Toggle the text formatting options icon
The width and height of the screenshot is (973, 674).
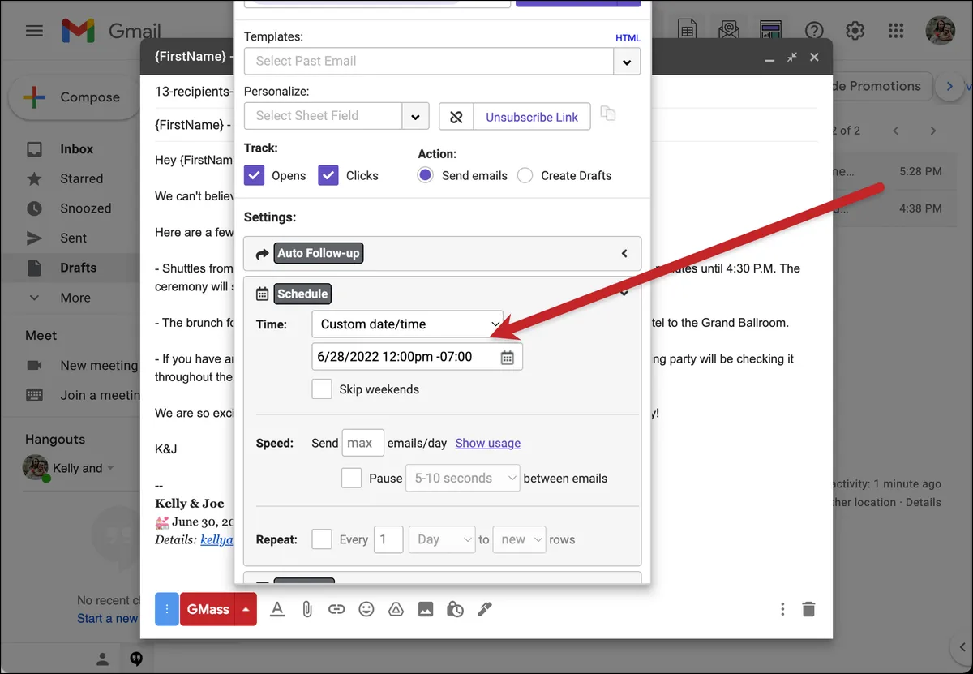[277, 609]
